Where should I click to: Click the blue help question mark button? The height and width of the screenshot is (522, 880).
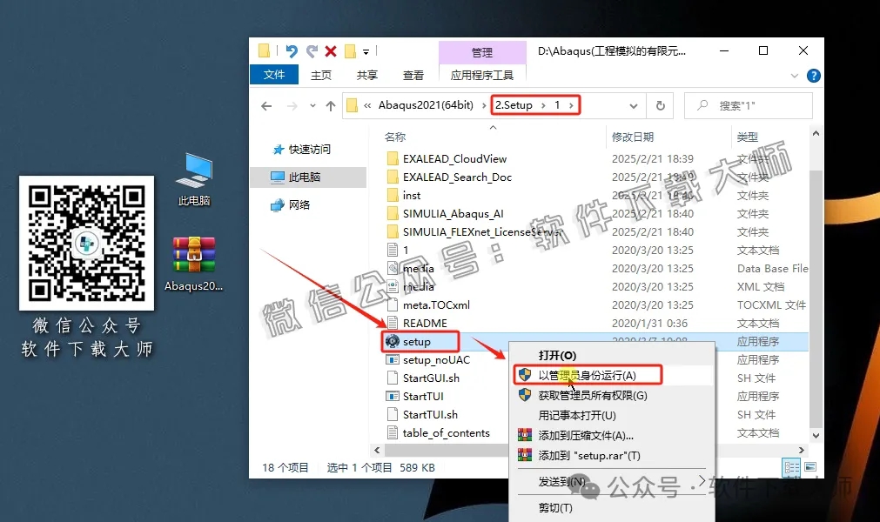(x=814, y=75)
